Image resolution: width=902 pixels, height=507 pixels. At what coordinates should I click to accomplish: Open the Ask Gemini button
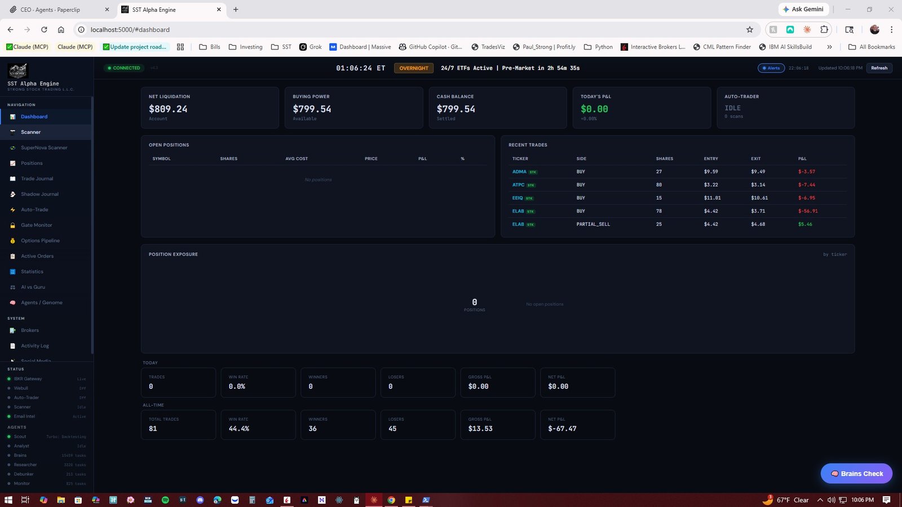(803, 10)
